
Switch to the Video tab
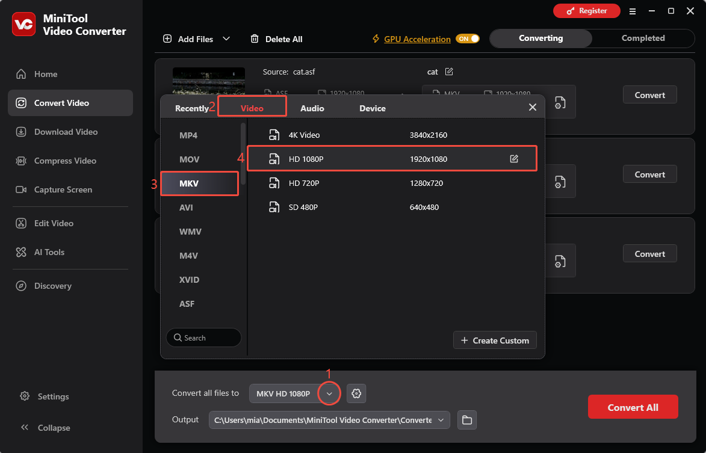(252, 108)
